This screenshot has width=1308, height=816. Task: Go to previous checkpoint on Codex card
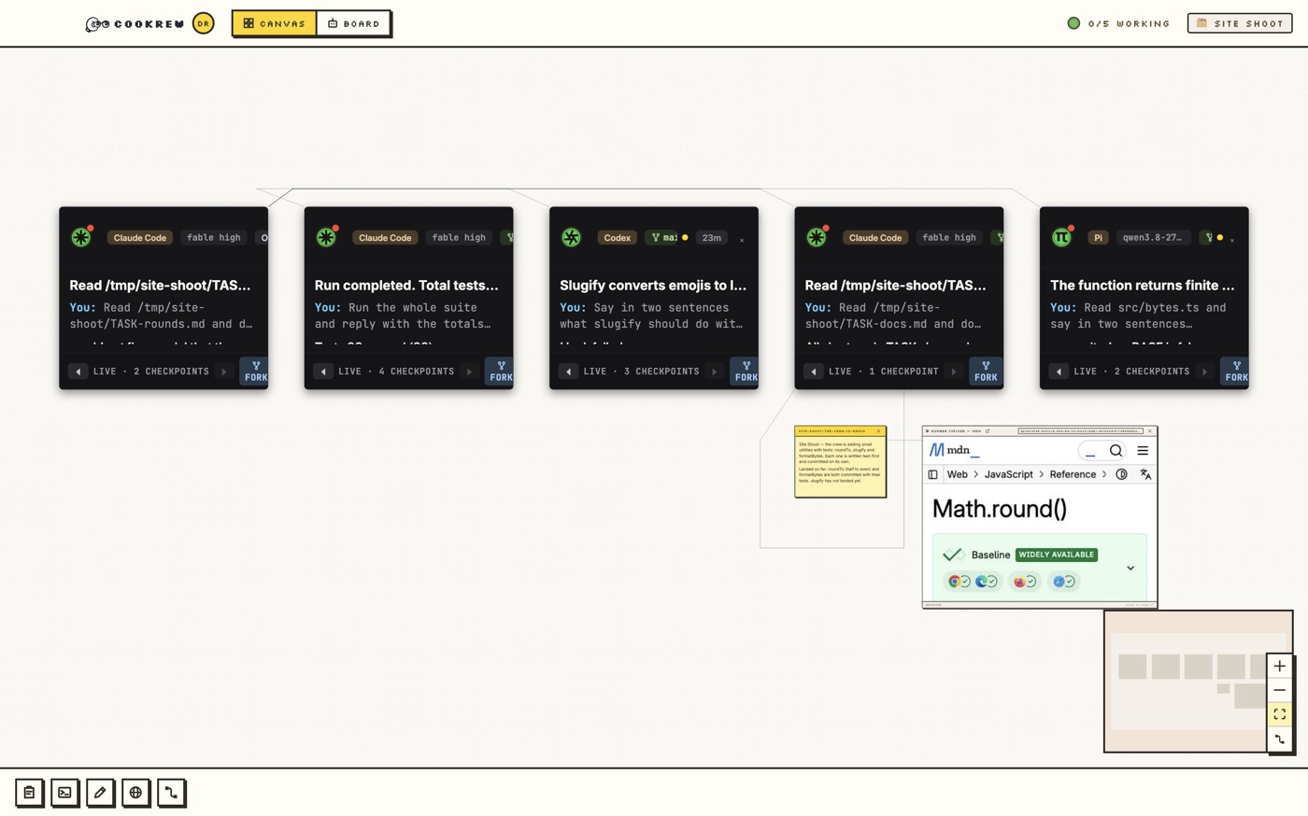point(568,372)
